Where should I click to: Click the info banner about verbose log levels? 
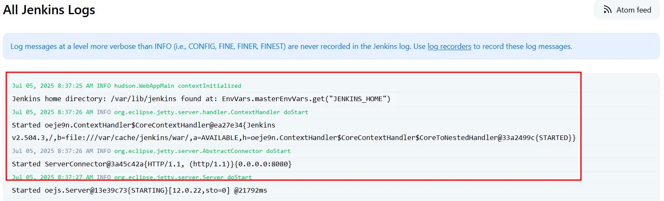[331, 46]
